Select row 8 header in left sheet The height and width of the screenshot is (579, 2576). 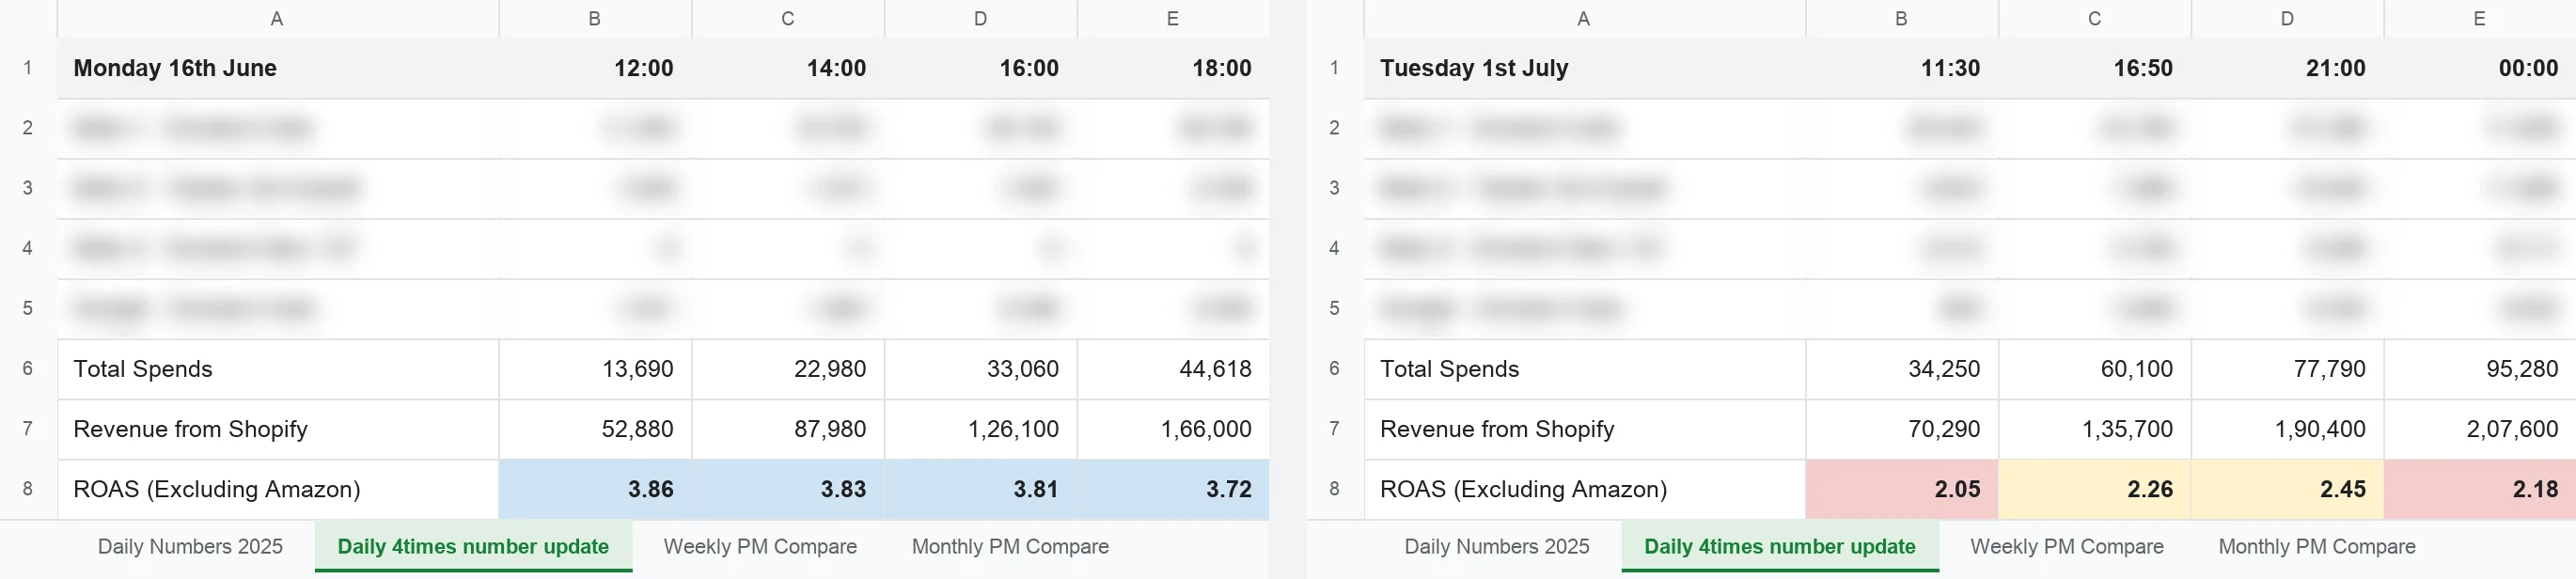click(x=28, y=489)
